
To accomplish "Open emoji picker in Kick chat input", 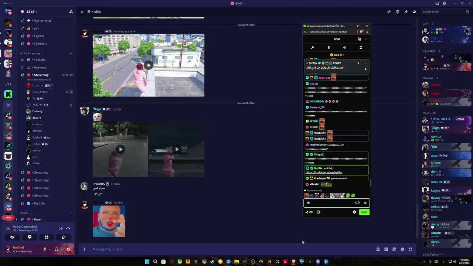I will click(x=365, y=203).
